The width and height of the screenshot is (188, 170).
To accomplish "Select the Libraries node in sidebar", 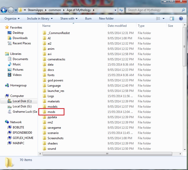I will click(16, 54).
